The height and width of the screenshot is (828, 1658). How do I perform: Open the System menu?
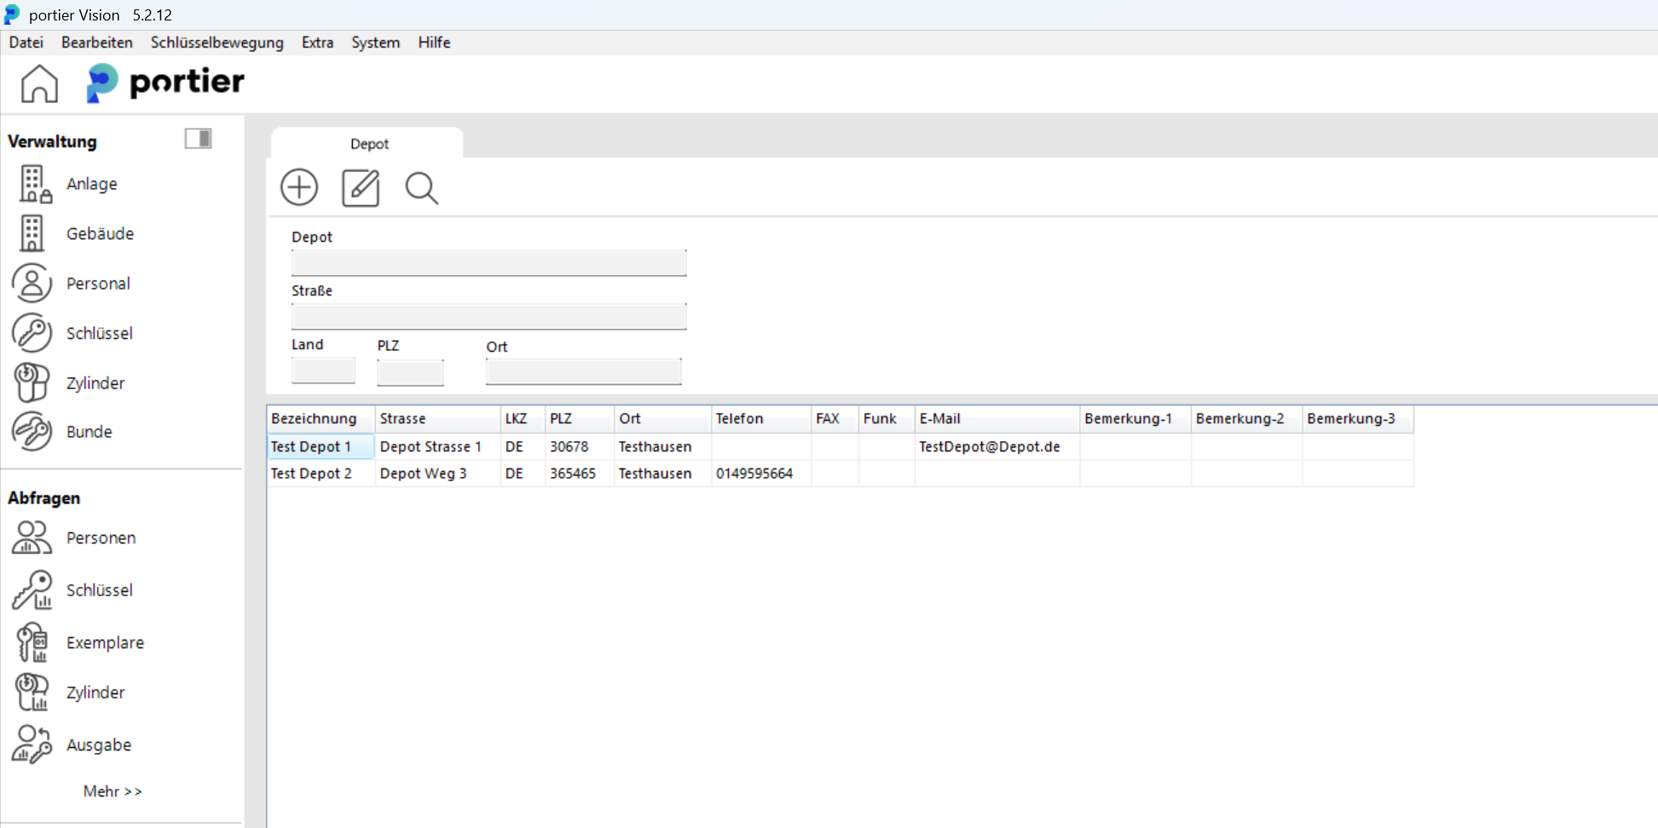point(375,43)
